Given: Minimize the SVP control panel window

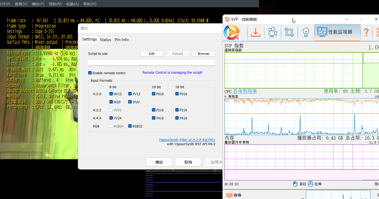Looking at the screenshot, I should point(346,19).
